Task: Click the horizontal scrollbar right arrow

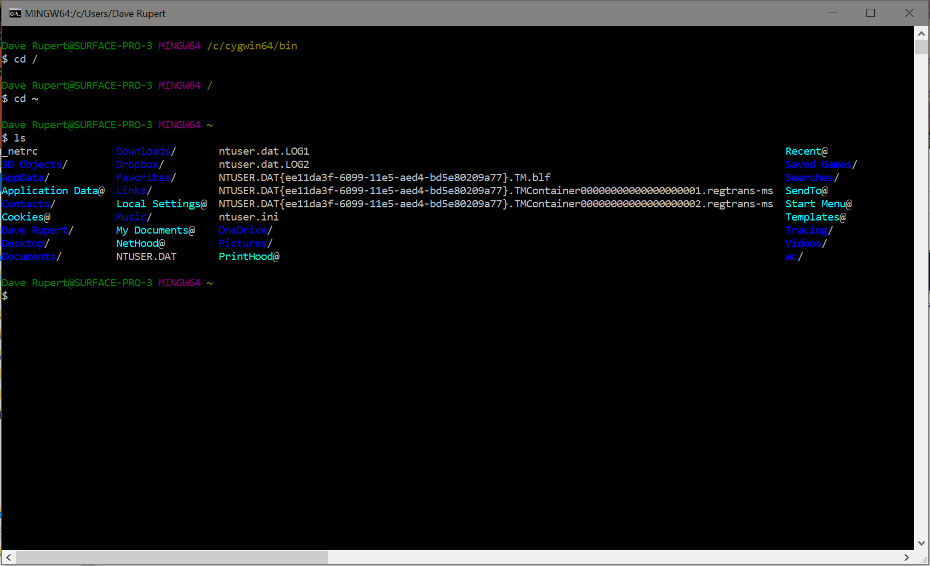Action: pyautogui.click(x=906, y=557)
